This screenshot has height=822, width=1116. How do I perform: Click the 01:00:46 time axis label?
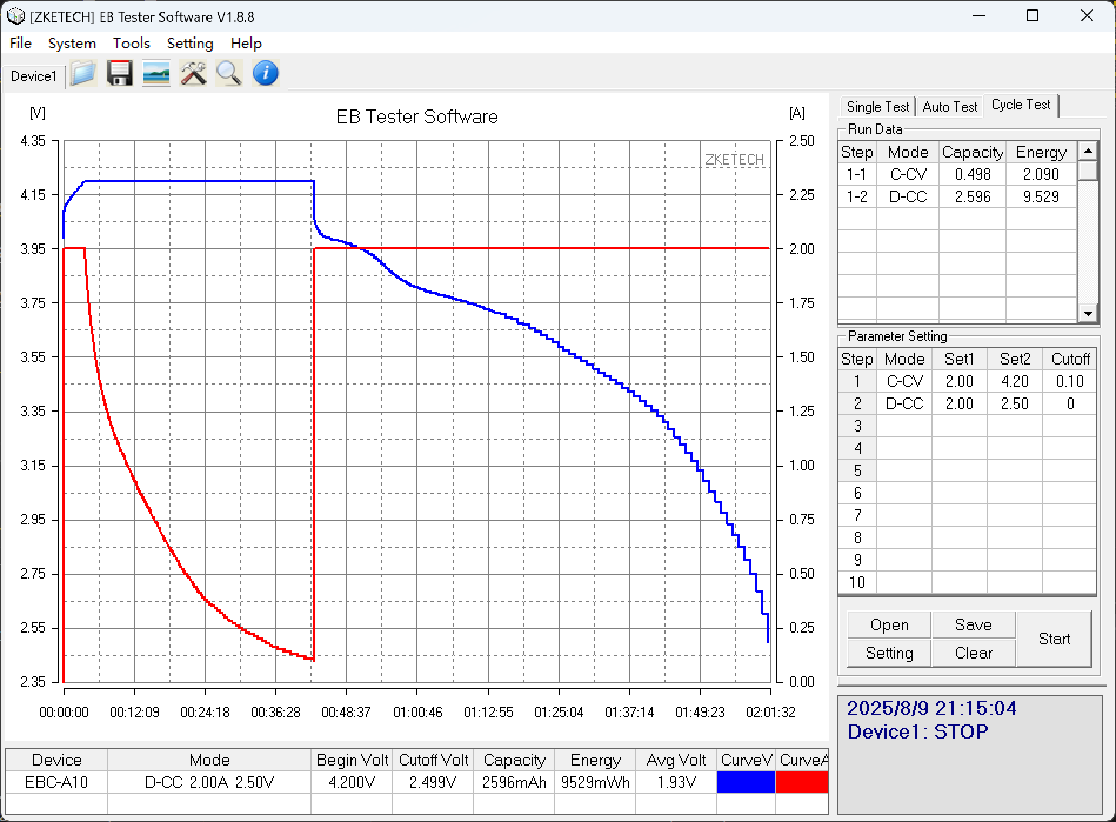point(417,713)
